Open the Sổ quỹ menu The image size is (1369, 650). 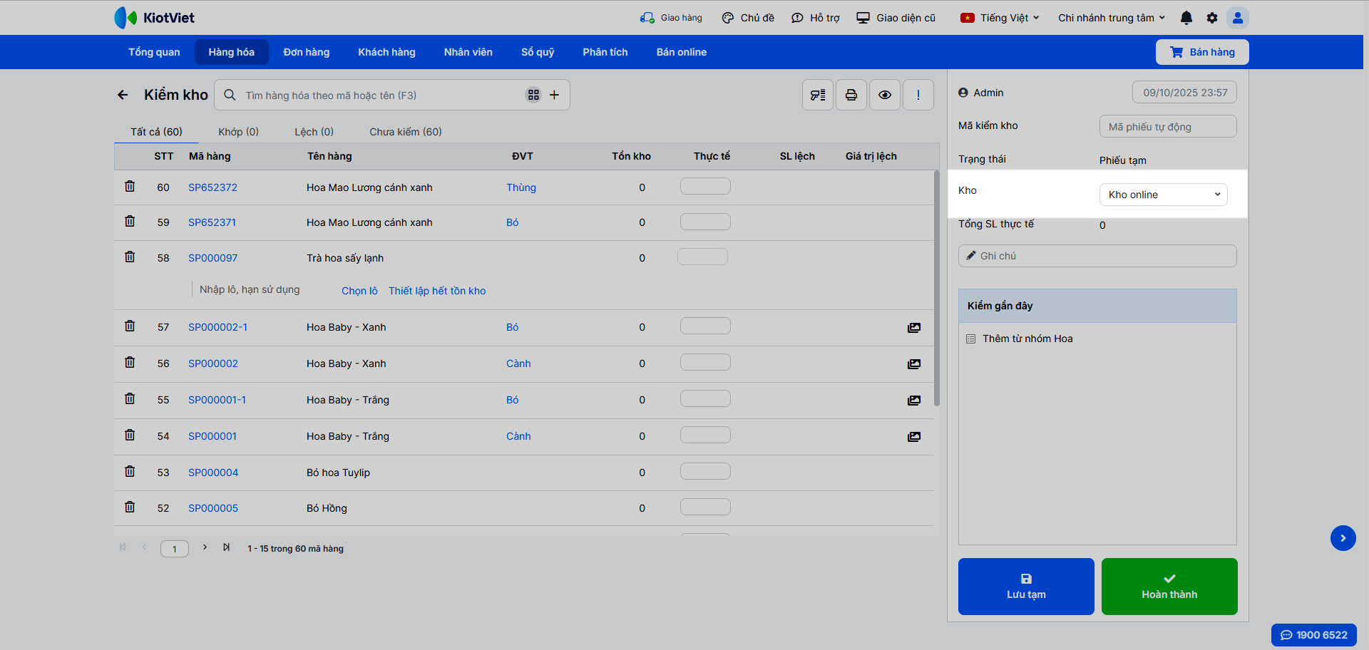coord(538,52)
